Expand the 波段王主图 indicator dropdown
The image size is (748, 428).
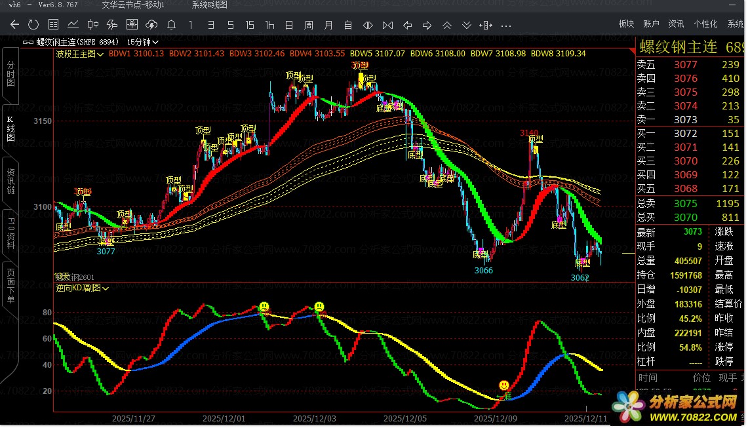coord(100,53)
